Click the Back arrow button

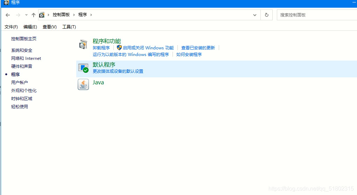point(8,15)
